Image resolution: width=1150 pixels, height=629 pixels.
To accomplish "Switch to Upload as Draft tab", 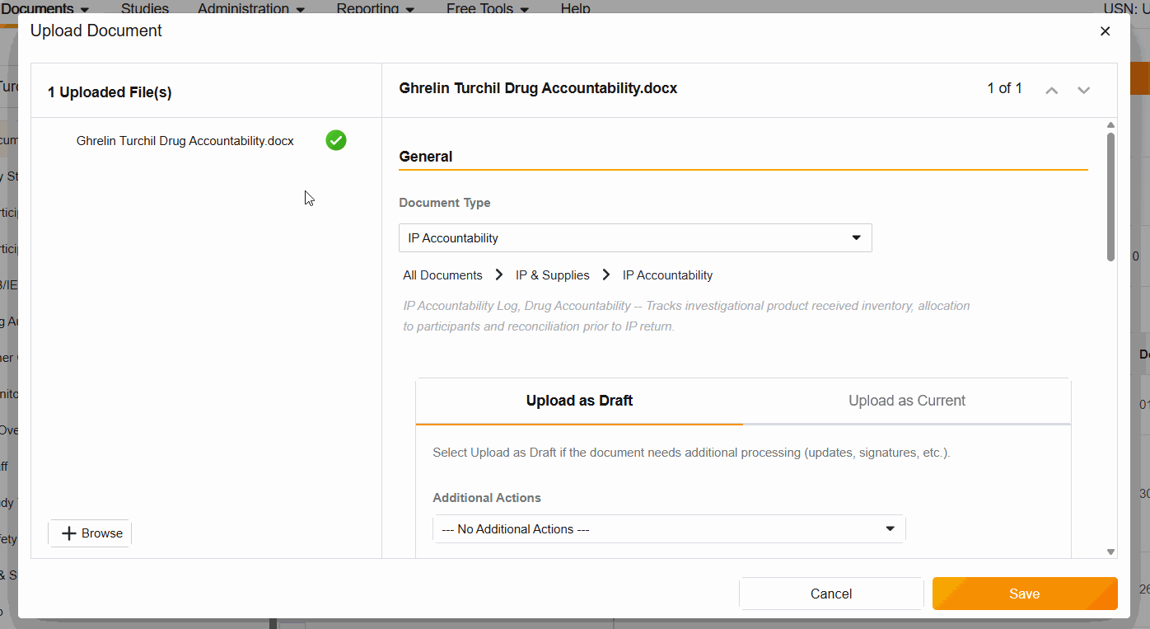I will pos(579,401).
